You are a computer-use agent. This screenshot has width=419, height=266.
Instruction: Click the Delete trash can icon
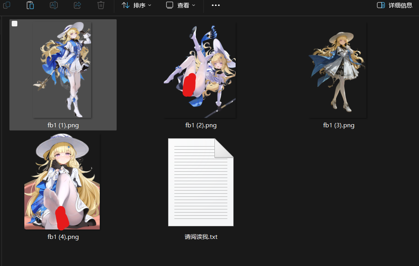pyautogui.click(x=101, y=5)
